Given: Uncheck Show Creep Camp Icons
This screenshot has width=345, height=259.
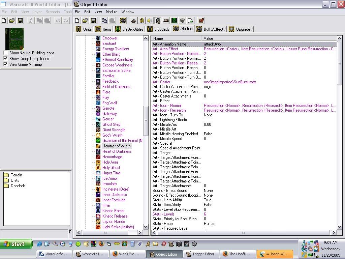Looking at the screenshot, I should coord(5,59).
